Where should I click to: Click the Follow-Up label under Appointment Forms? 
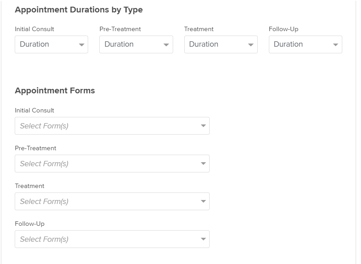[x=29, y=224]
